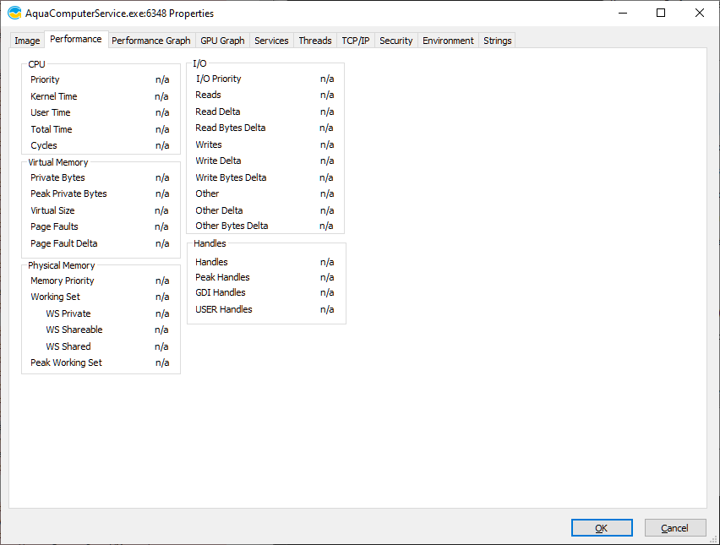Click the WS Shared label
720x545 pixels.
(x=68, y=346)
